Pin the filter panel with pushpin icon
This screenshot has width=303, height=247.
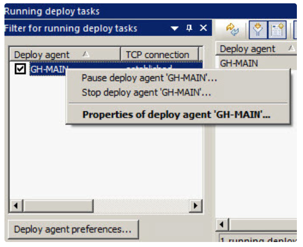[189, 28]
